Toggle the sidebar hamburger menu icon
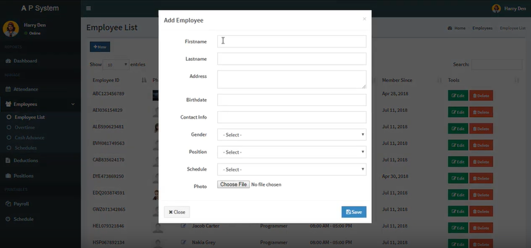Image resolution: width=531 pixels, height=248 pixels. coord(88,8)
